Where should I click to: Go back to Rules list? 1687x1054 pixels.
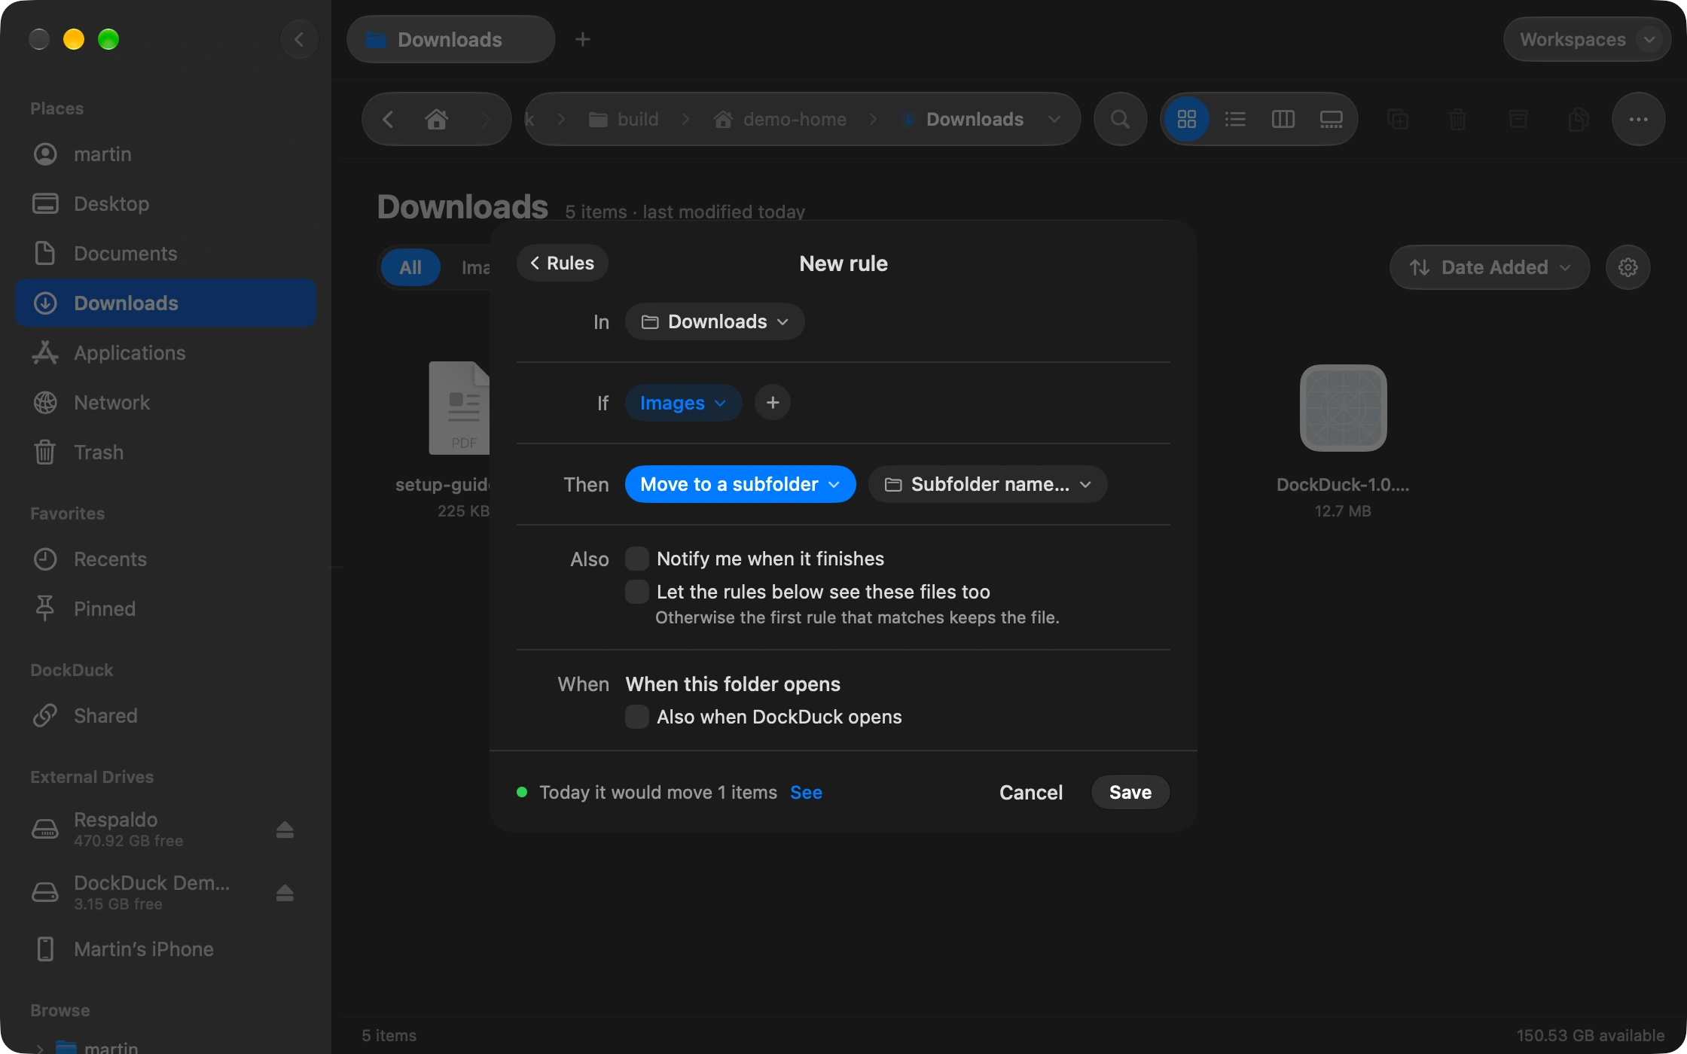pyautogui.click(x=563, y=263)
